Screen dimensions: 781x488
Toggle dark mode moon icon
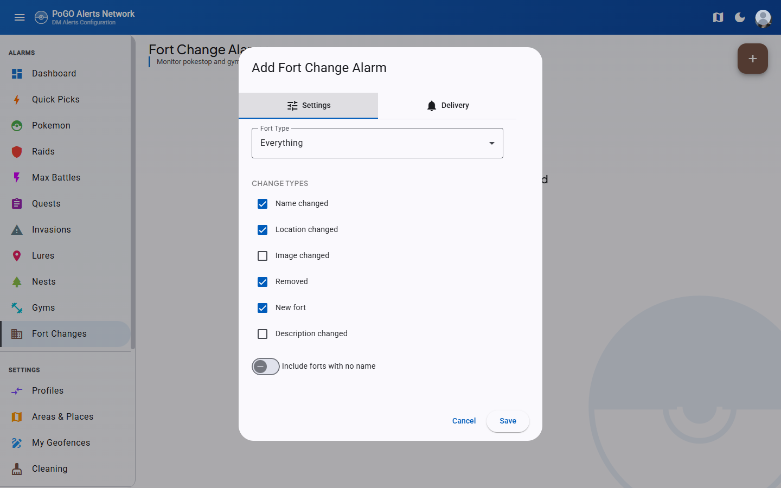(x=740, y=17)
